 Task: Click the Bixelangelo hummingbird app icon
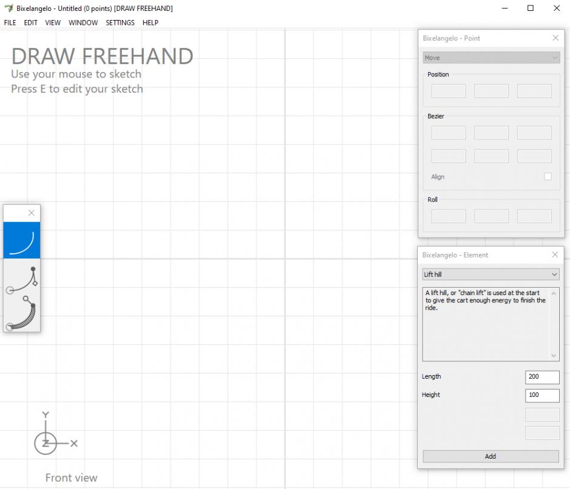click(8, 8)
